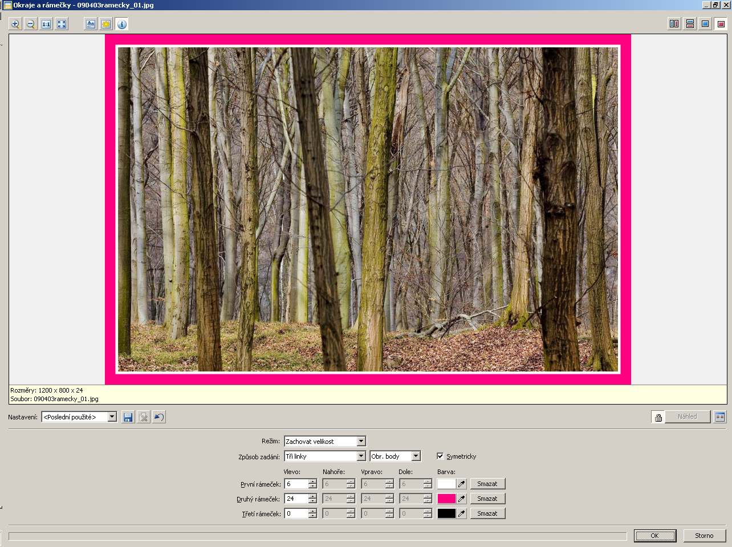The height and width of the screenshot is (547, 732).
Task: Toggle the auto-preview lock button
Action: (658, 417)
